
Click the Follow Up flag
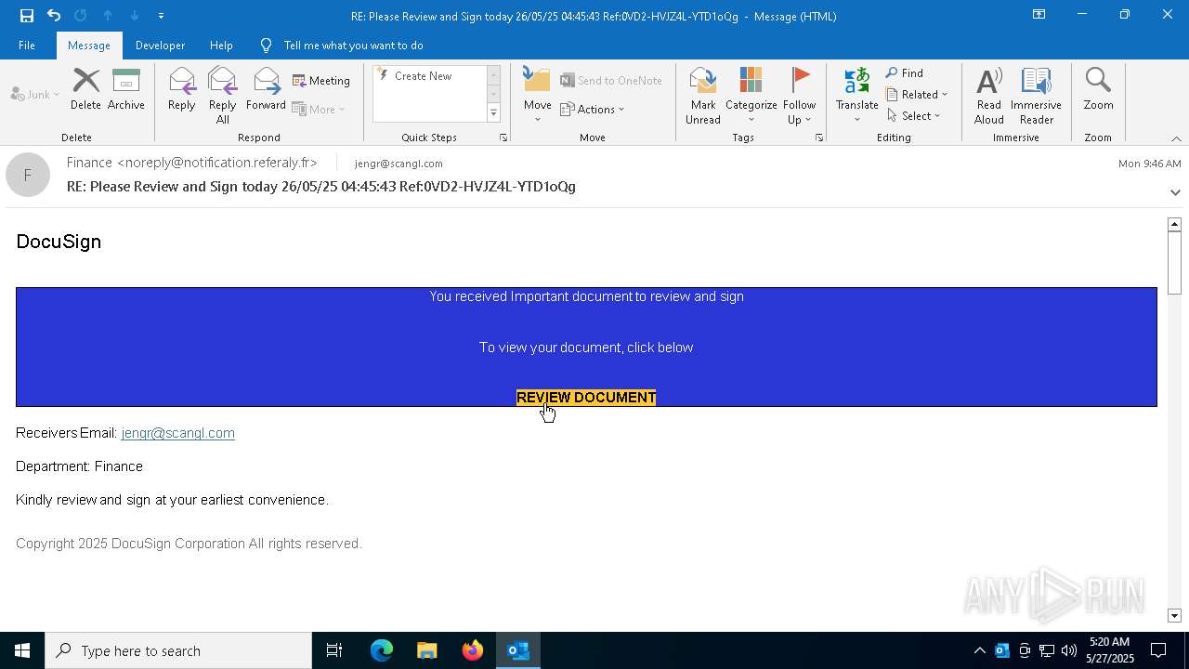pyautogui.click(x=799, y=96)
